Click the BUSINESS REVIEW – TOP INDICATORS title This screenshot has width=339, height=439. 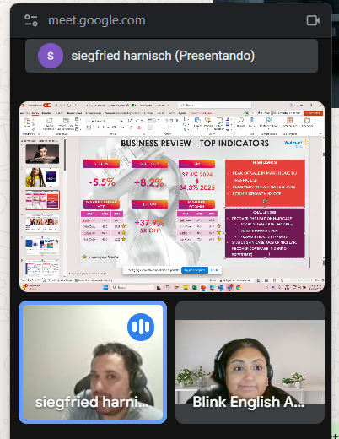(x=195, y=144)
